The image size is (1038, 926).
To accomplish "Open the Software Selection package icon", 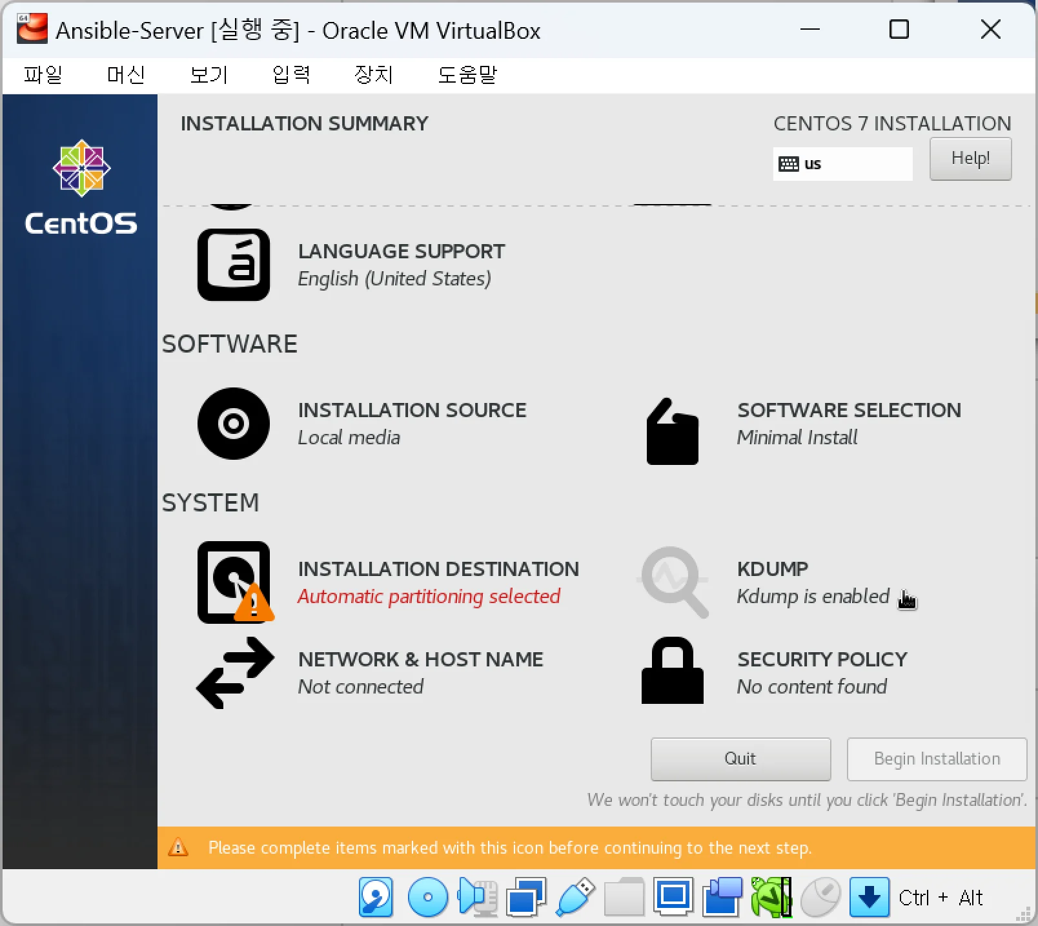I will (673, 431).
